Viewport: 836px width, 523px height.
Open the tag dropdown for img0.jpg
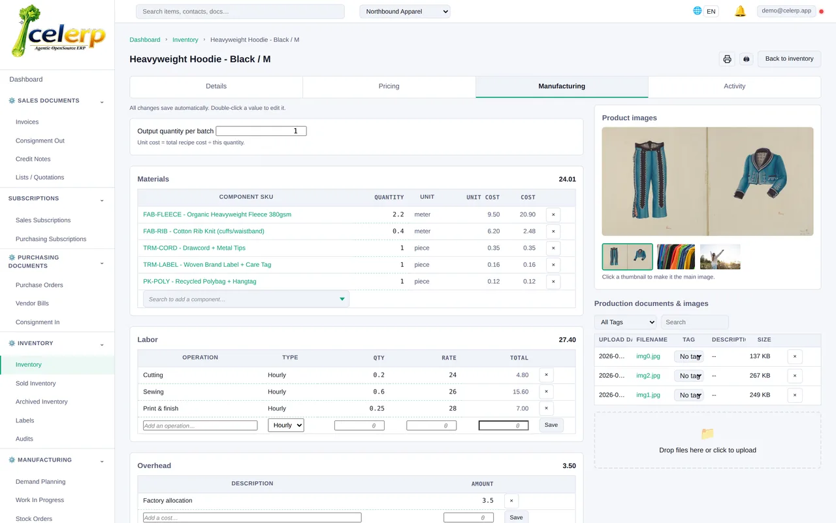coord(689,357)
